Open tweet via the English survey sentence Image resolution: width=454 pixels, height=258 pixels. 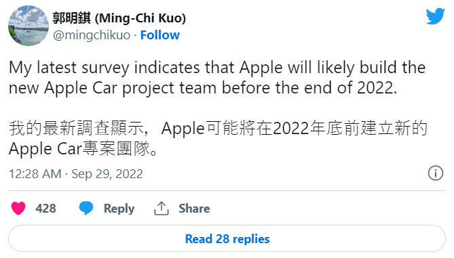217,78
